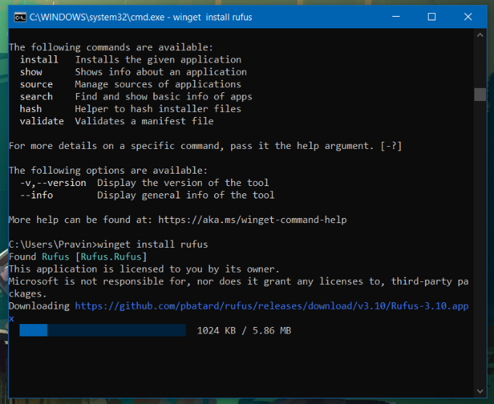Click 'Installs the given application' description
Screen dimensions: 494x404
158,60
